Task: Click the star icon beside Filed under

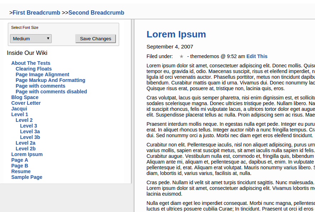Action: (181, 56)
